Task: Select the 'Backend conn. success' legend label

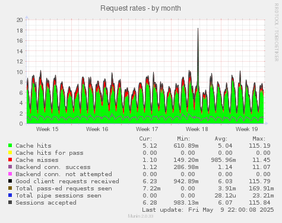Action: [x=53, y=167]
